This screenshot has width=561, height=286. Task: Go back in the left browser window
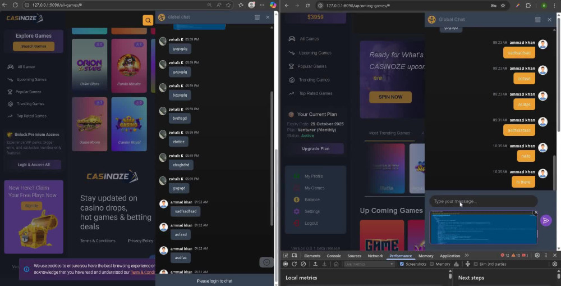point(4,5)
